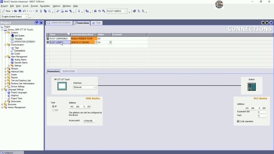
Task: Open Tags under Communication
Action: pyautogui.click(x=16, y=47)
